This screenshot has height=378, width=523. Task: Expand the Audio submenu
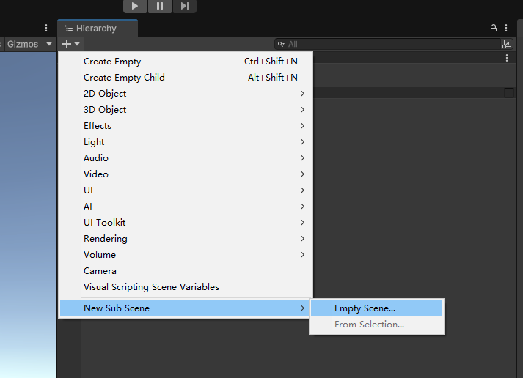[186, 157]
